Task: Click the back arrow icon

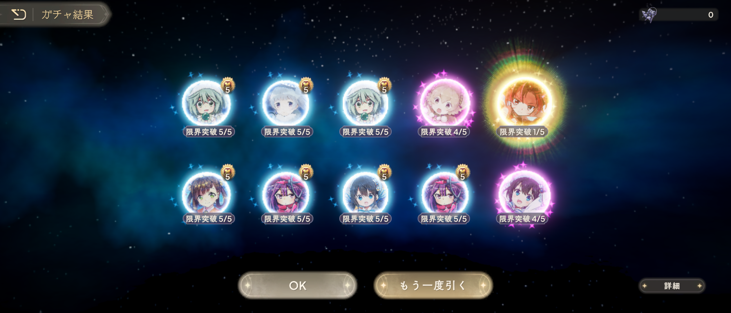Action: click(x=19, y=14)
